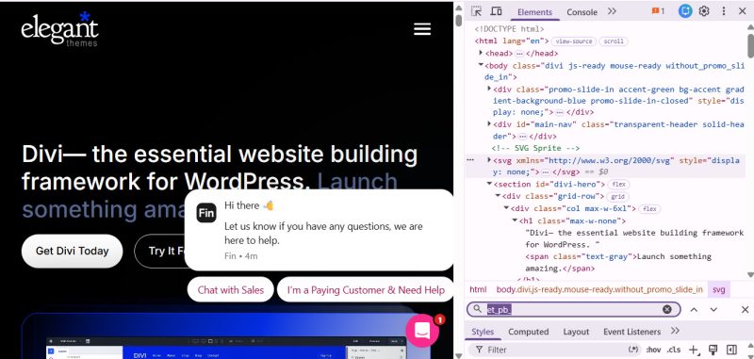Select the SVG Sprite comment line
The height and width of the screenshot is (359, 754).
pyautogui.click(x=535, y=149)
